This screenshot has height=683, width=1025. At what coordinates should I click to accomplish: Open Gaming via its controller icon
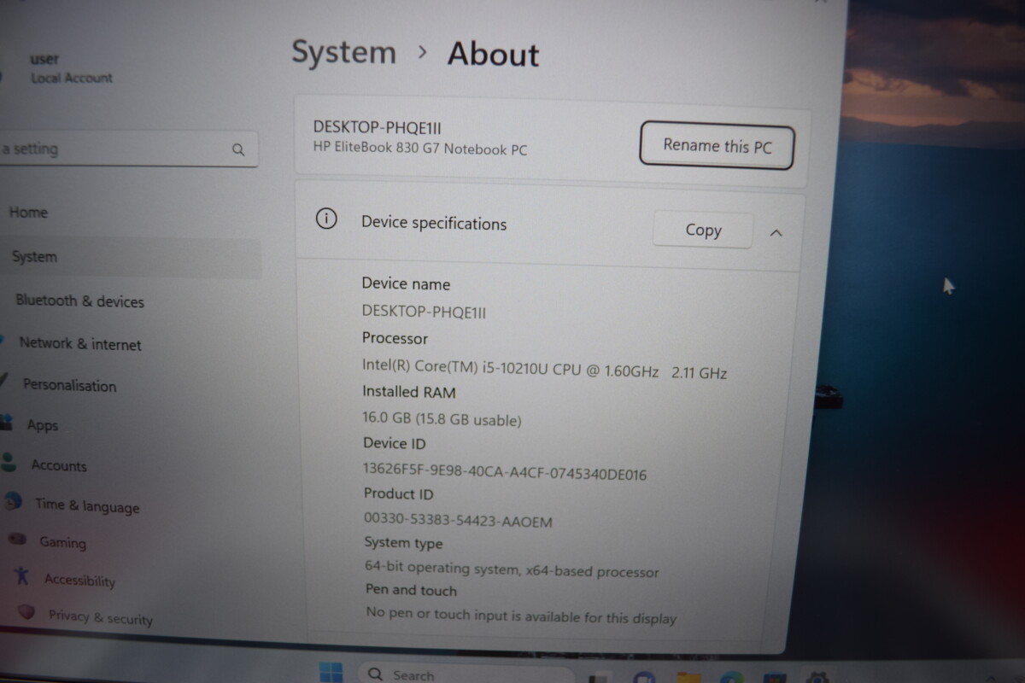pyautogui.click(x=17, y=540)
